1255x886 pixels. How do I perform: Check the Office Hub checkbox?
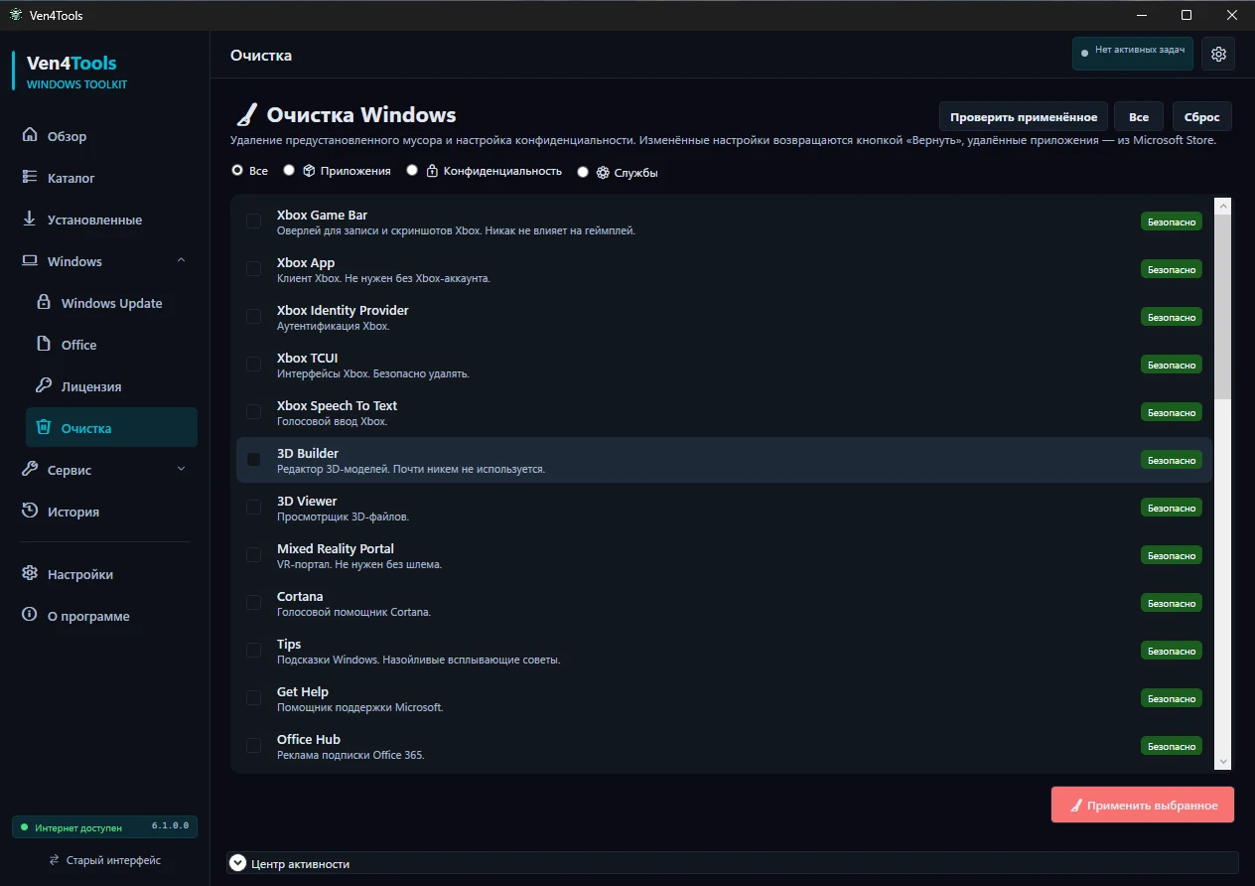tap(254, 745)
